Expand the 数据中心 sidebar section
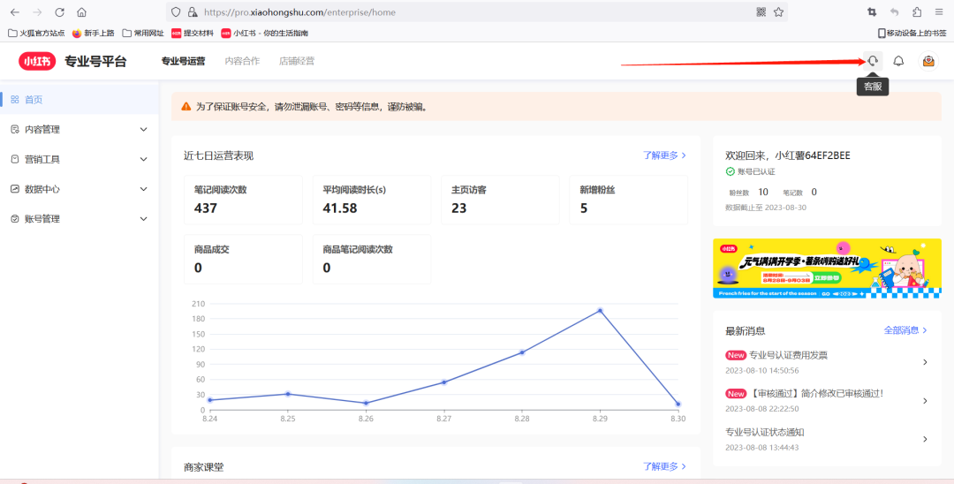The height and width of the screenshot is (484, 954). [79, 189]
